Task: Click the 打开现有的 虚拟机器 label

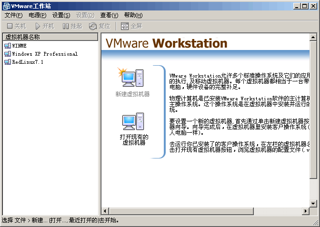Action: pyautogui.click(x=134, y=140)
